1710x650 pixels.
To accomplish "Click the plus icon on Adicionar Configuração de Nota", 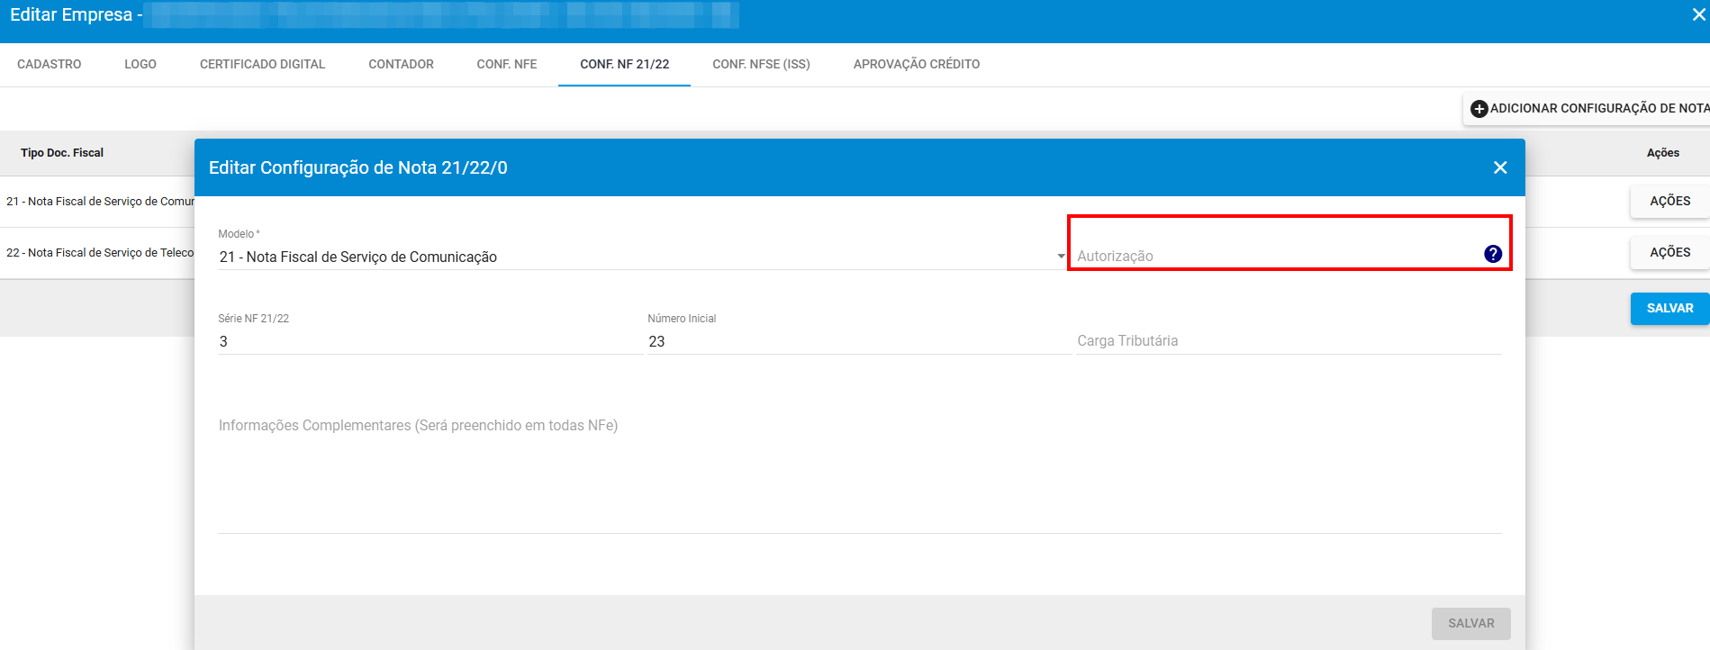I will pos(1479,109).
